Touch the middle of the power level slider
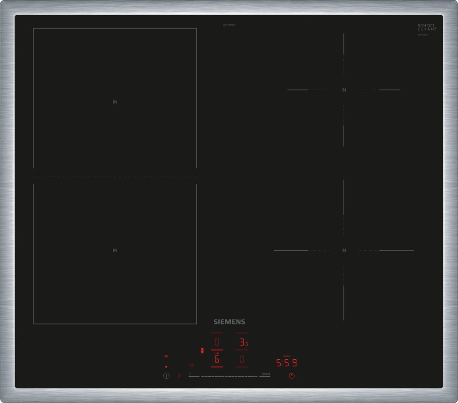Viewport: 458px width, 403px height. pos(229,376)
